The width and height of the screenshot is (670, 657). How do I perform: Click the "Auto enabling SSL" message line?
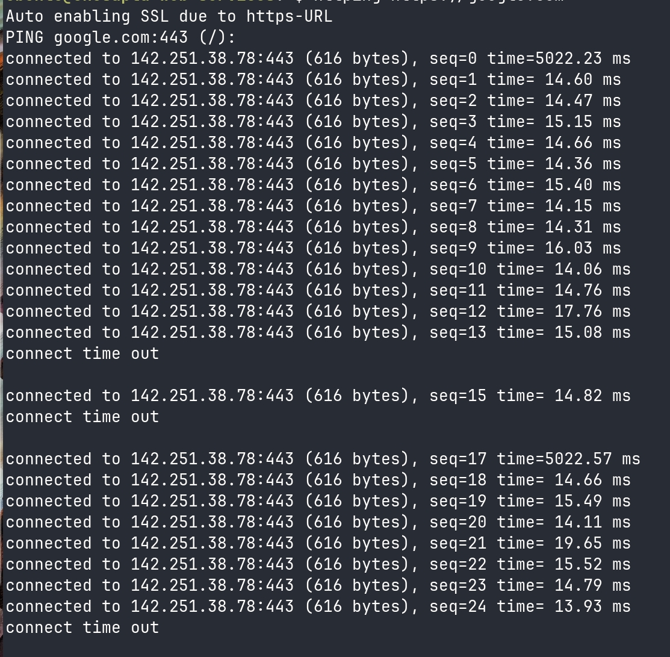169,16
